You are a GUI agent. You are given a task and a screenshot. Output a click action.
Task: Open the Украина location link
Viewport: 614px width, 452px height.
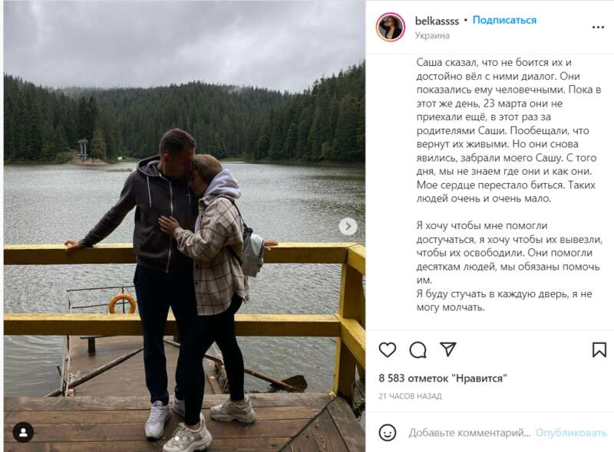(432, 35)
